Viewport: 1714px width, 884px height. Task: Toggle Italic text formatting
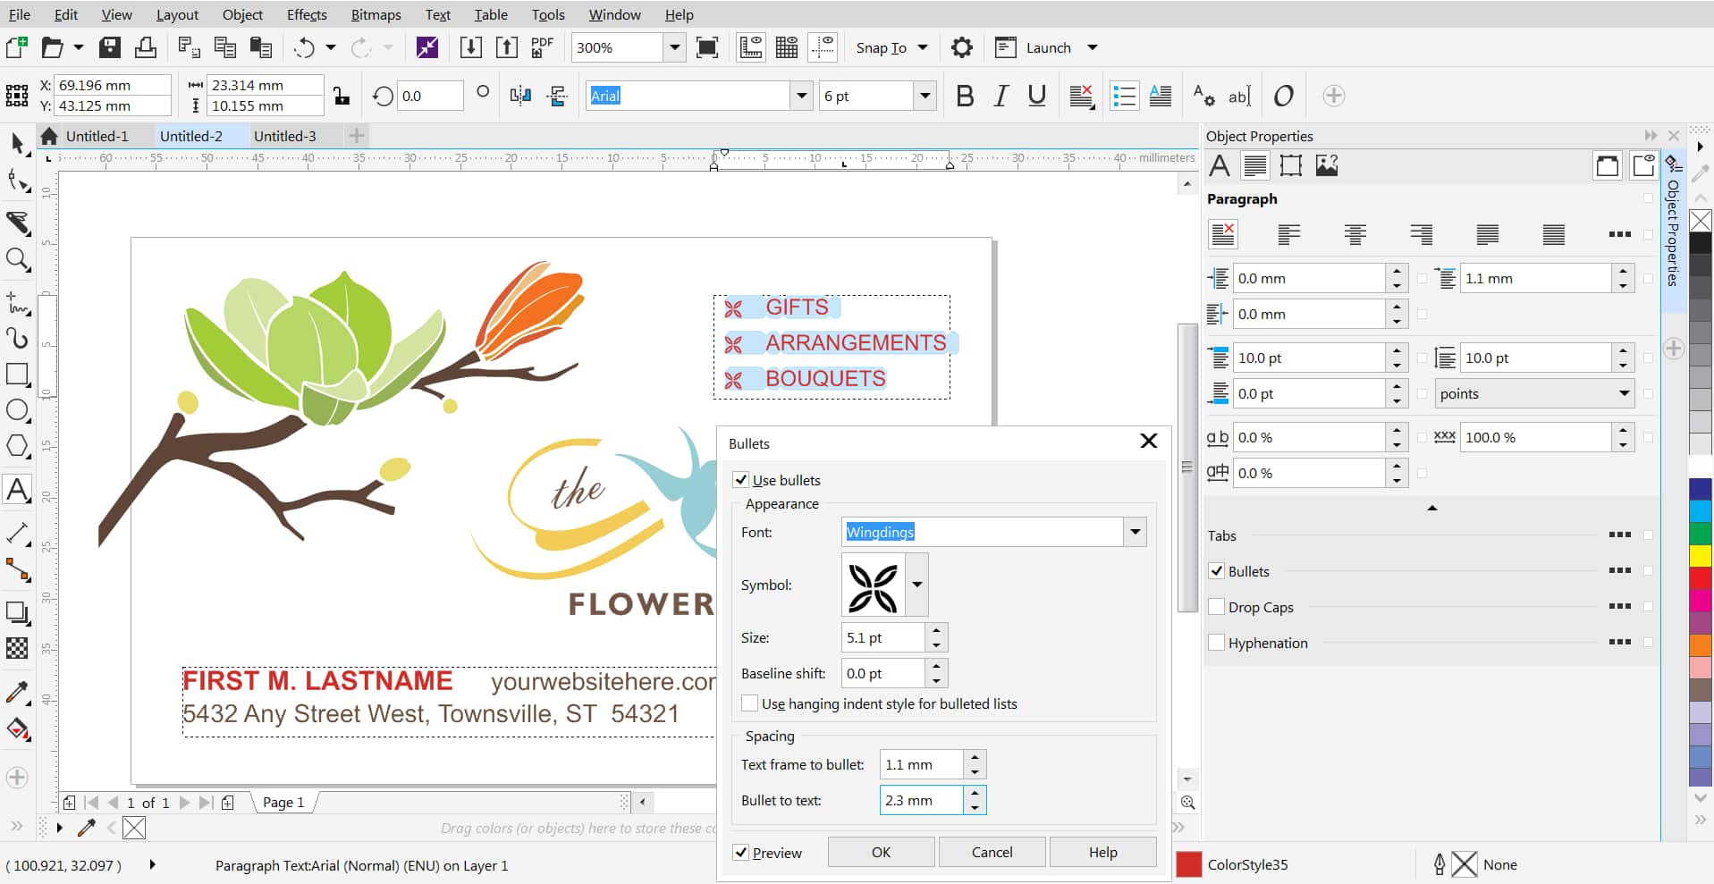[x=1001, y=96]
